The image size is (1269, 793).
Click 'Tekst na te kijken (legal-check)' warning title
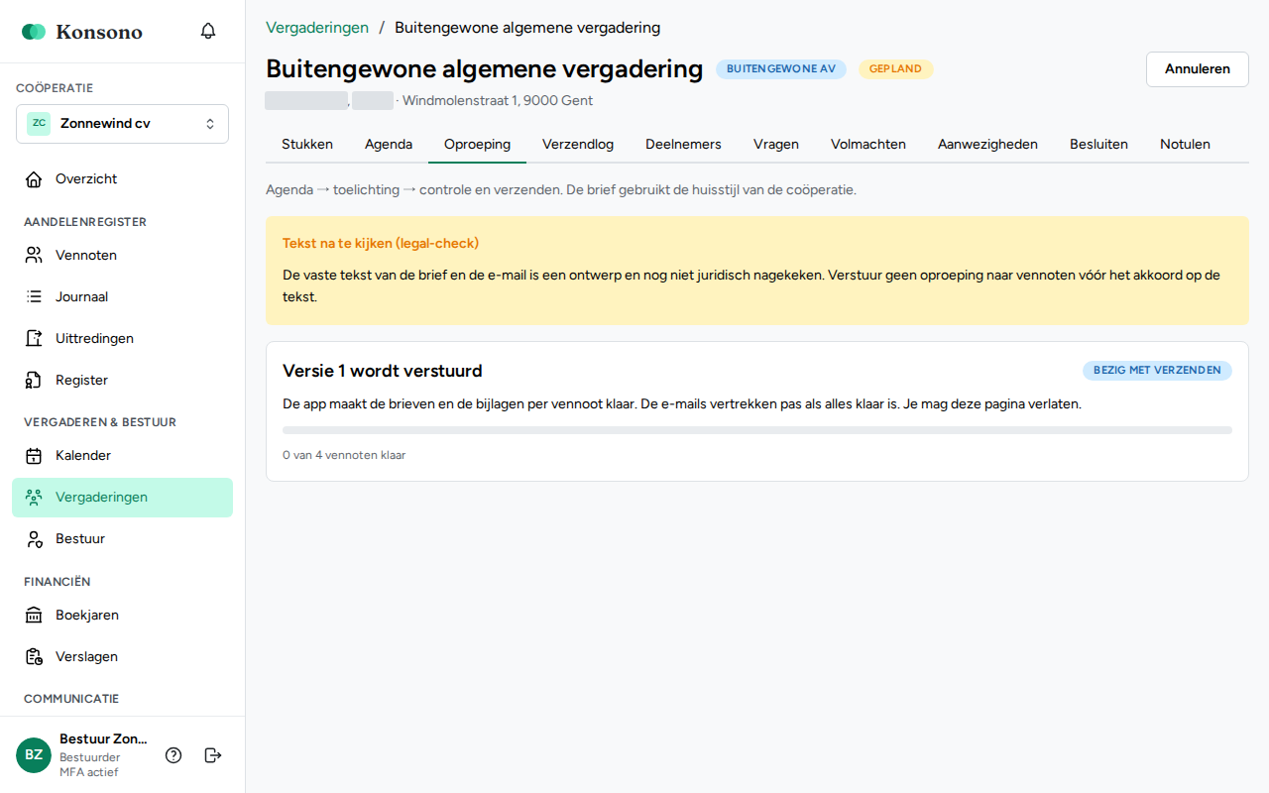coord(381,244)
